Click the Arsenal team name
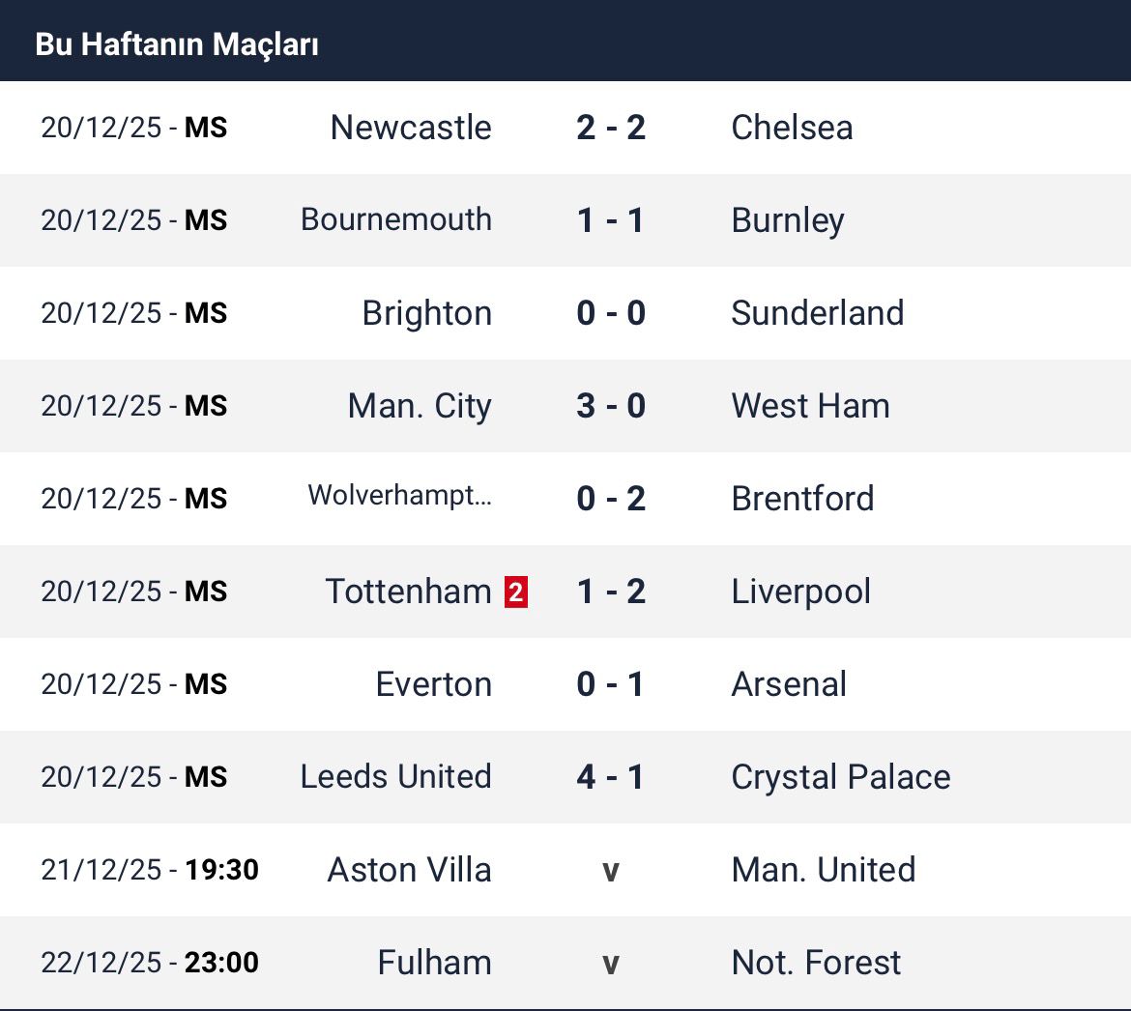 point(789,684)
